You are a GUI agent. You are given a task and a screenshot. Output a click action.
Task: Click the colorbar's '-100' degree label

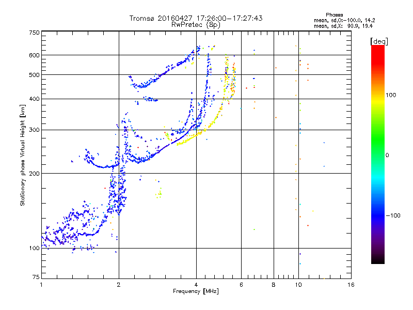pyautogui.click(x=393, y=215)
